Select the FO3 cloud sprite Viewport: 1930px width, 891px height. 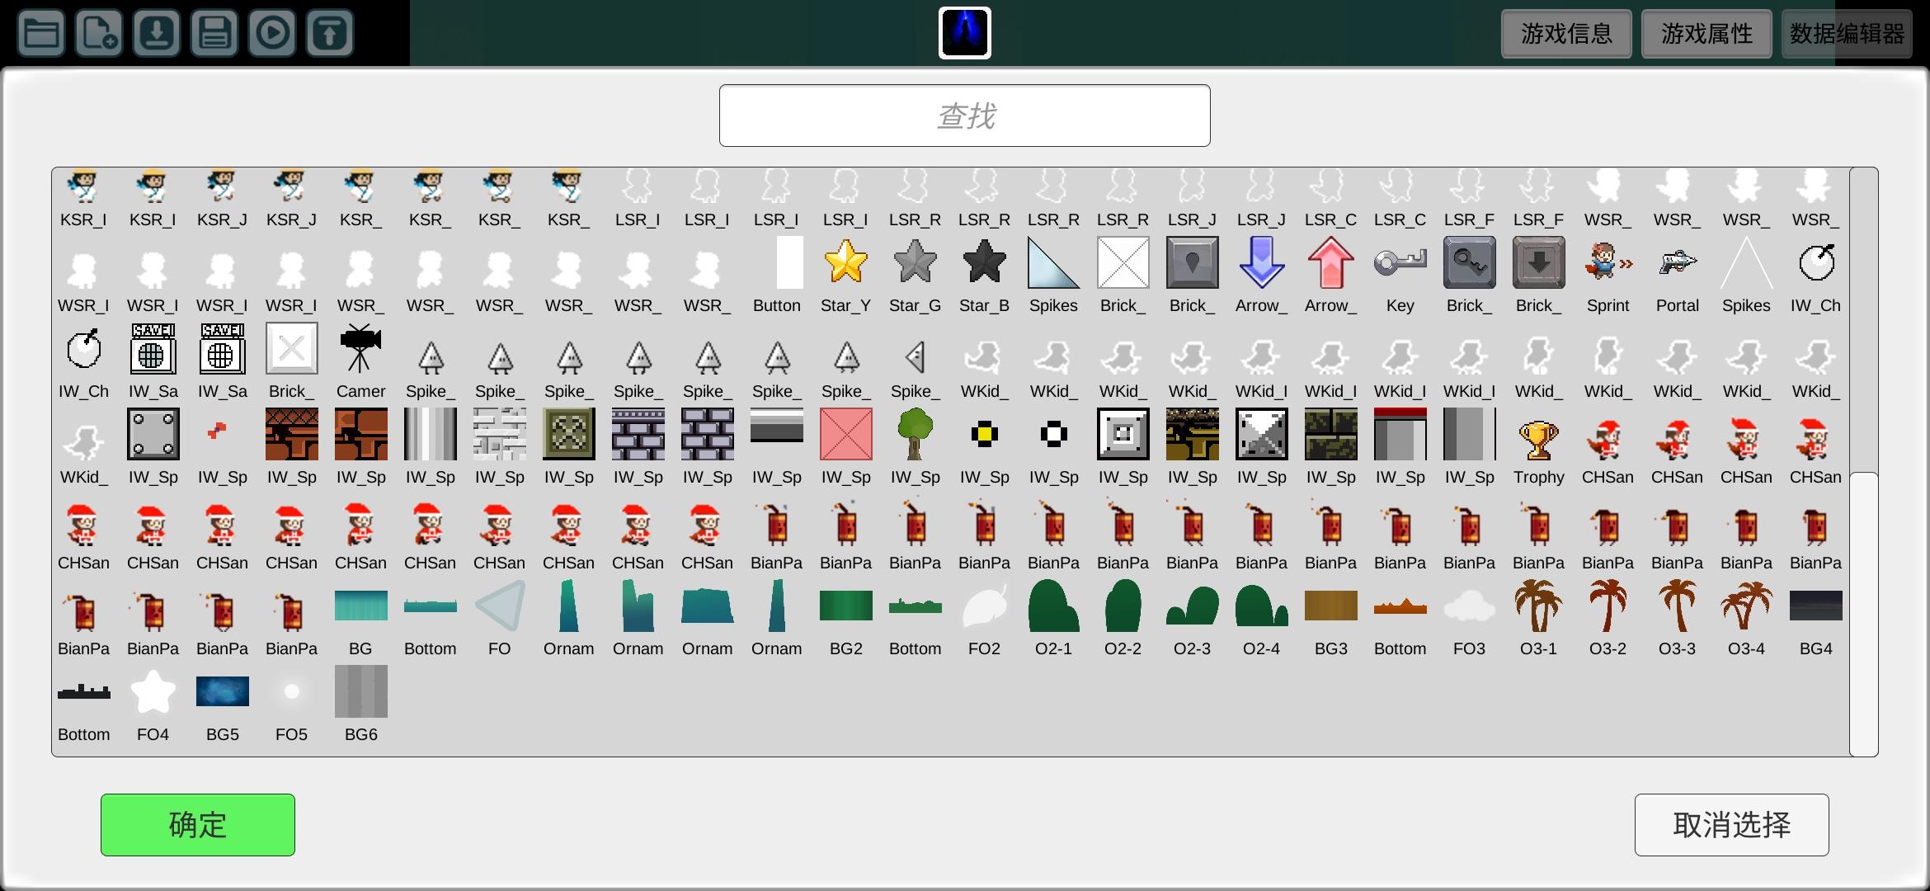pyautogui.click(x=1470, y=606)
